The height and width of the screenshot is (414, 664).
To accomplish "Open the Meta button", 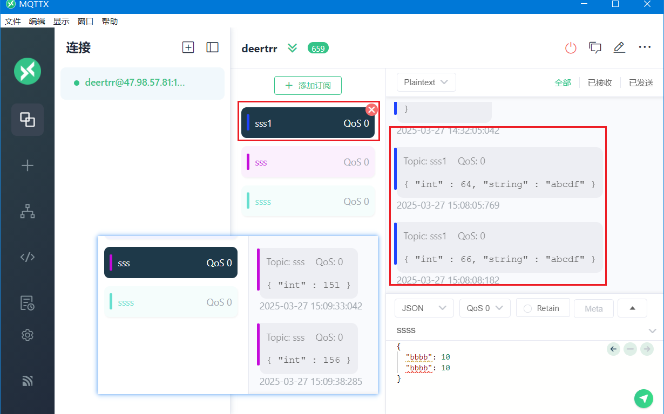I will click(593, 309).
